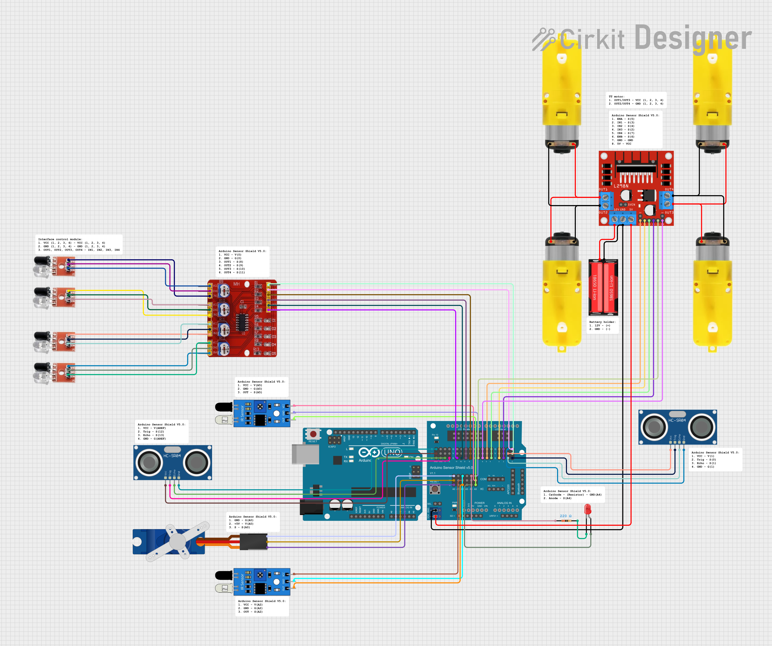This screenshot has width=772, height=646.
Task: Open the 'Battery holder:' note
Action: coord(602,325)
